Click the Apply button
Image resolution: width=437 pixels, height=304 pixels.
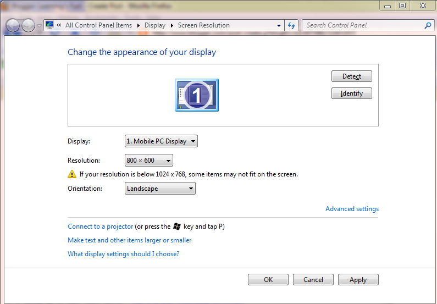pyautogui.click(x=358, y=279)
